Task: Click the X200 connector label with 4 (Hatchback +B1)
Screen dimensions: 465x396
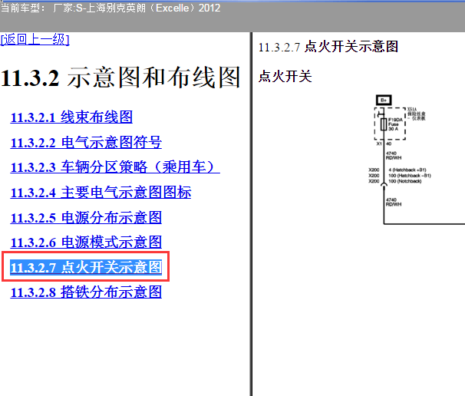Action: pos(397,170)
